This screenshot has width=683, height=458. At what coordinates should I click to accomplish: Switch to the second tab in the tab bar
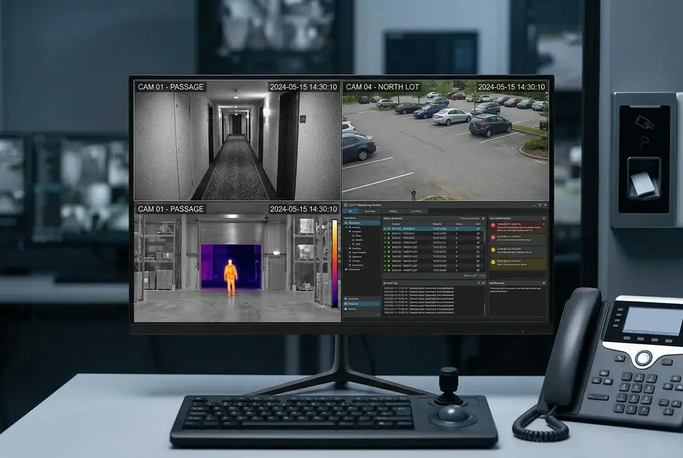coord(369,211)
